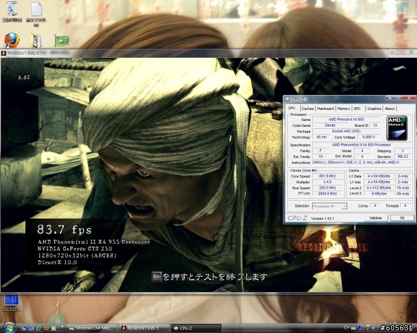Click the Revision value RB-C3
The image size is (417, 333).
click(x=403, y=157)
